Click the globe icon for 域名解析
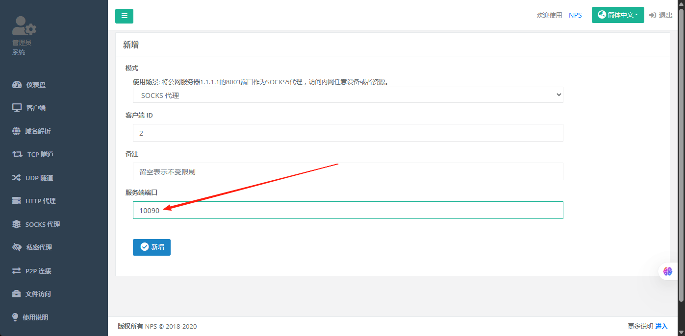Screen dimensions: 685x336 coord(16,131)
